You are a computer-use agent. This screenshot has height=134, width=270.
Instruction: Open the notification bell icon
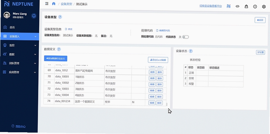pyautogui.click(x=34, y=16)
